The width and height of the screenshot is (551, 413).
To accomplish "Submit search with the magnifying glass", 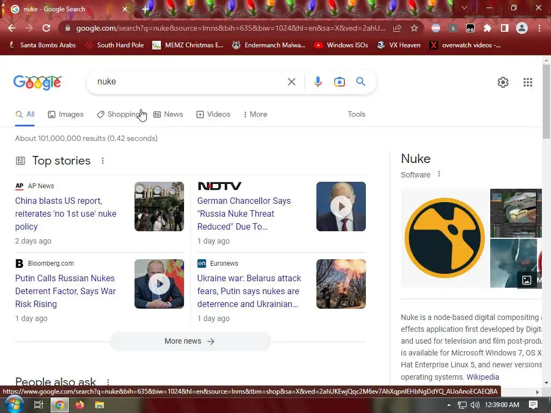I will (x=361, y=82).
